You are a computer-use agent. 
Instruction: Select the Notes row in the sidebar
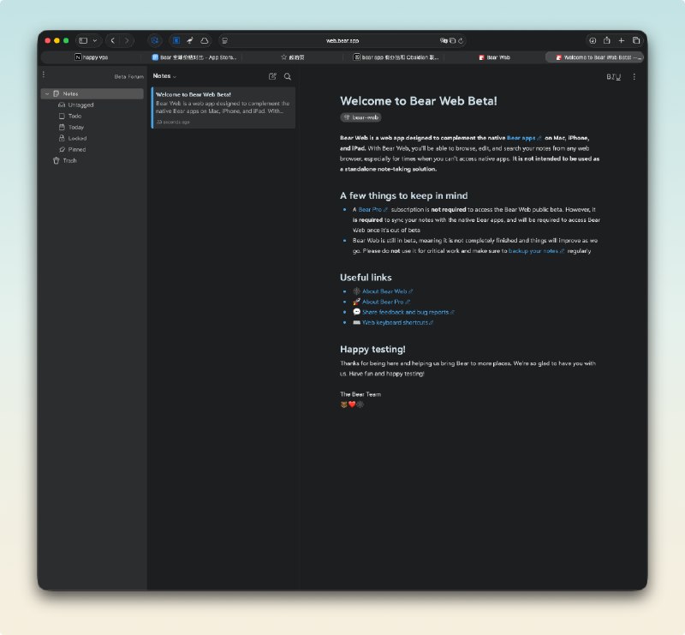(x=92, y=93)
